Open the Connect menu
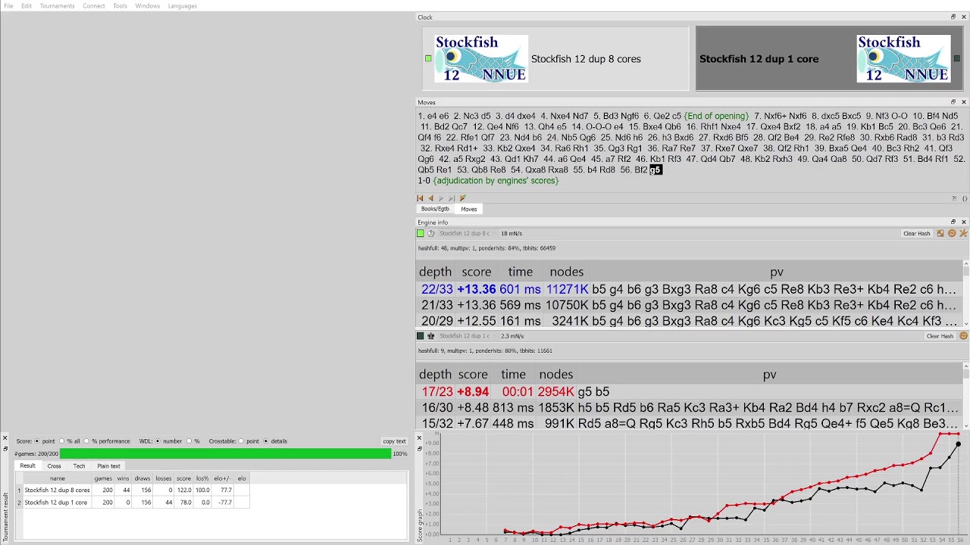The image size is (970, 545). (x=94, y=6)
